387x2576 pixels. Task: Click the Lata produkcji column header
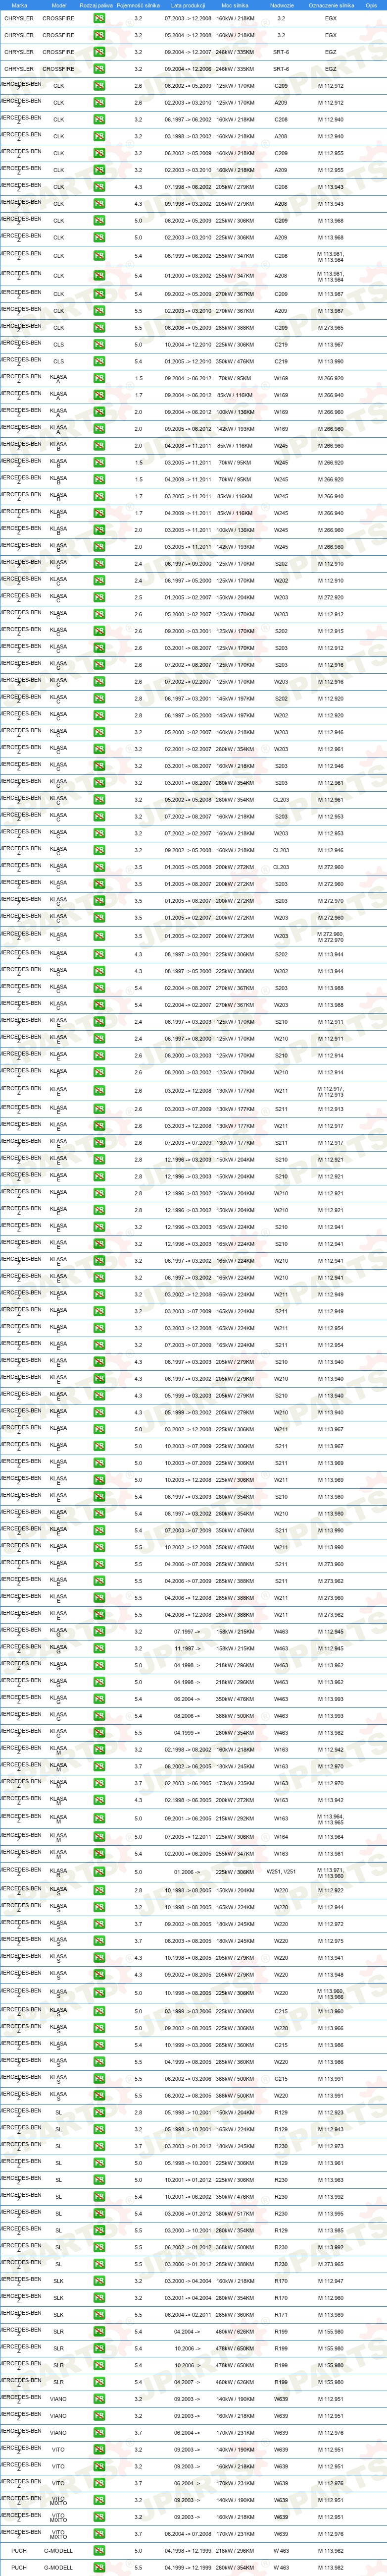(x=188, y=5)
